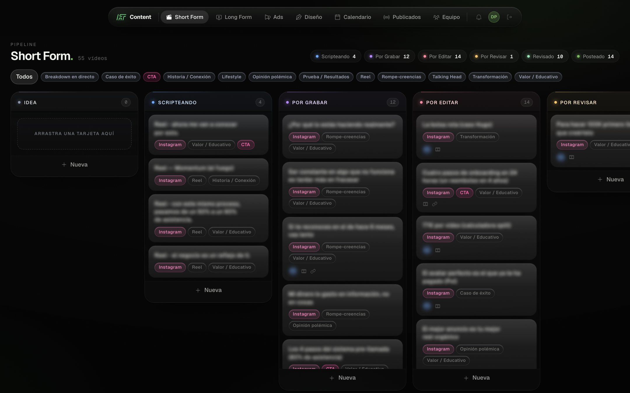Click the Long Form play icon
Viewport: 630px width, 393px height.
(x=219, y=17)
